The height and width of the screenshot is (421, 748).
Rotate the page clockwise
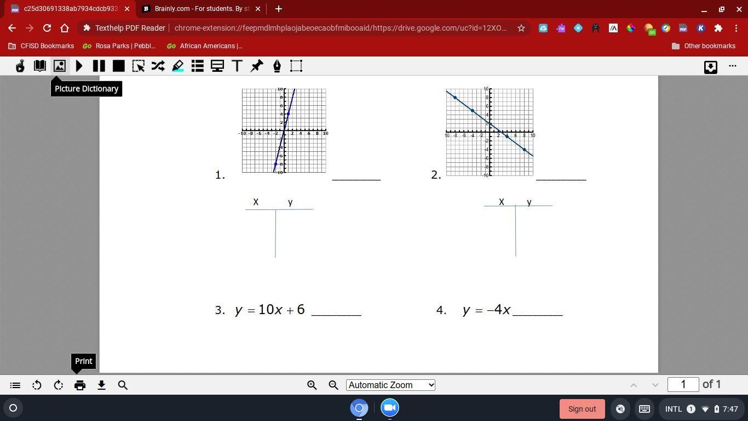59,385
